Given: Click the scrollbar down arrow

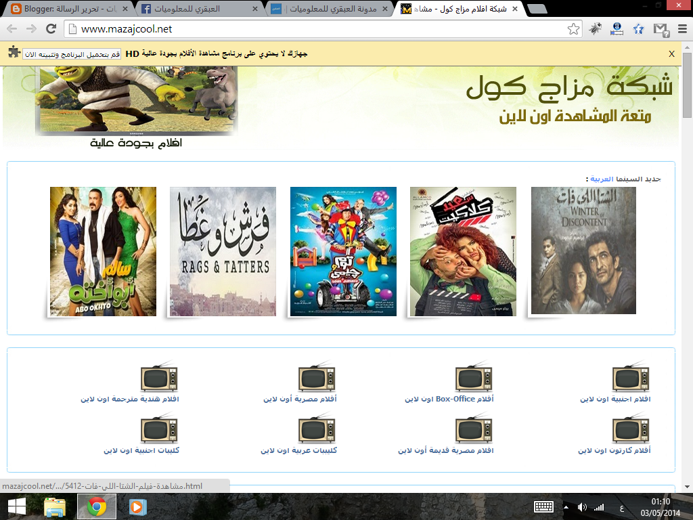Looking at the screenshot, I should (x=688, y=487).
